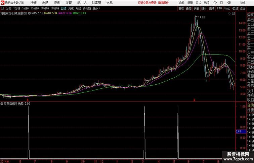Screen dimensions: 254x163
Task: Click the red info marker below the price peak
Action: 194,100
